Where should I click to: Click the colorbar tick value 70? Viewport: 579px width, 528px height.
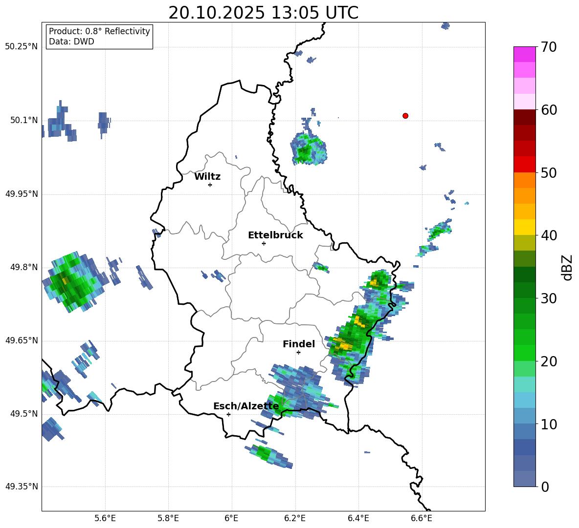pyautogui.click(x=549, y=47)
